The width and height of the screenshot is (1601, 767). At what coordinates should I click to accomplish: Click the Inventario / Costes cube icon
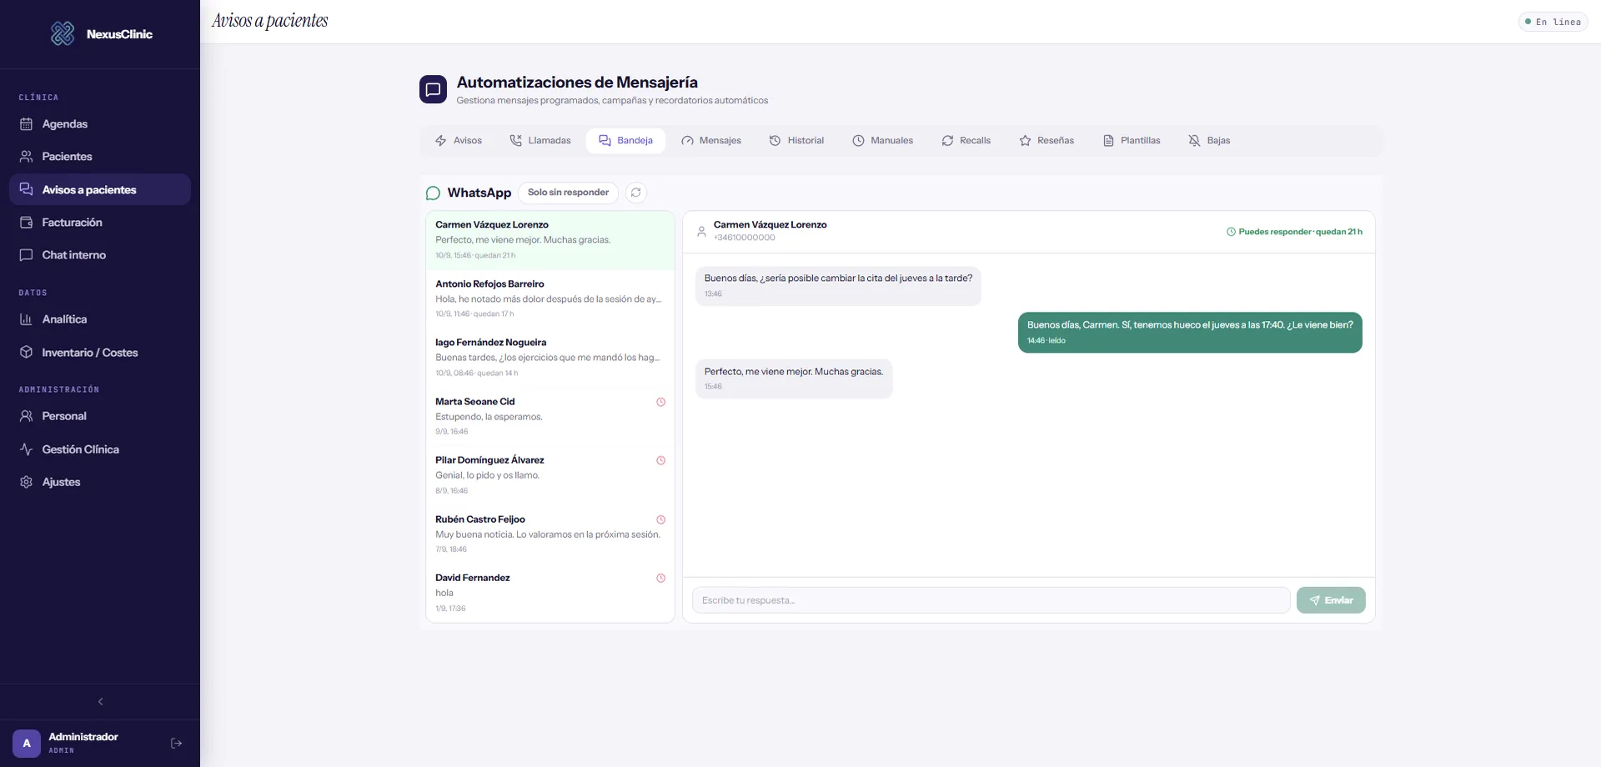coord(26,352)
